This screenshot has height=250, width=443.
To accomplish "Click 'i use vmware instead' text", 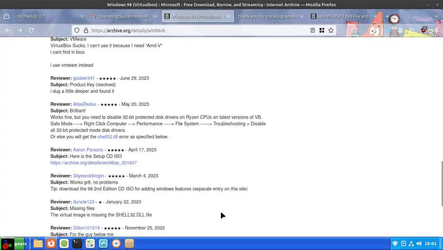I will [x=72, y=65].
